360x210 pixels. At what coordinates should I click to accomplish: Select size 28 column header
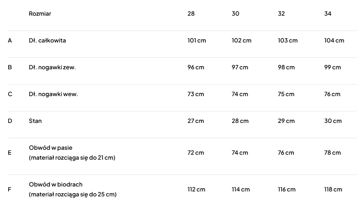click(x=191, y=14)
